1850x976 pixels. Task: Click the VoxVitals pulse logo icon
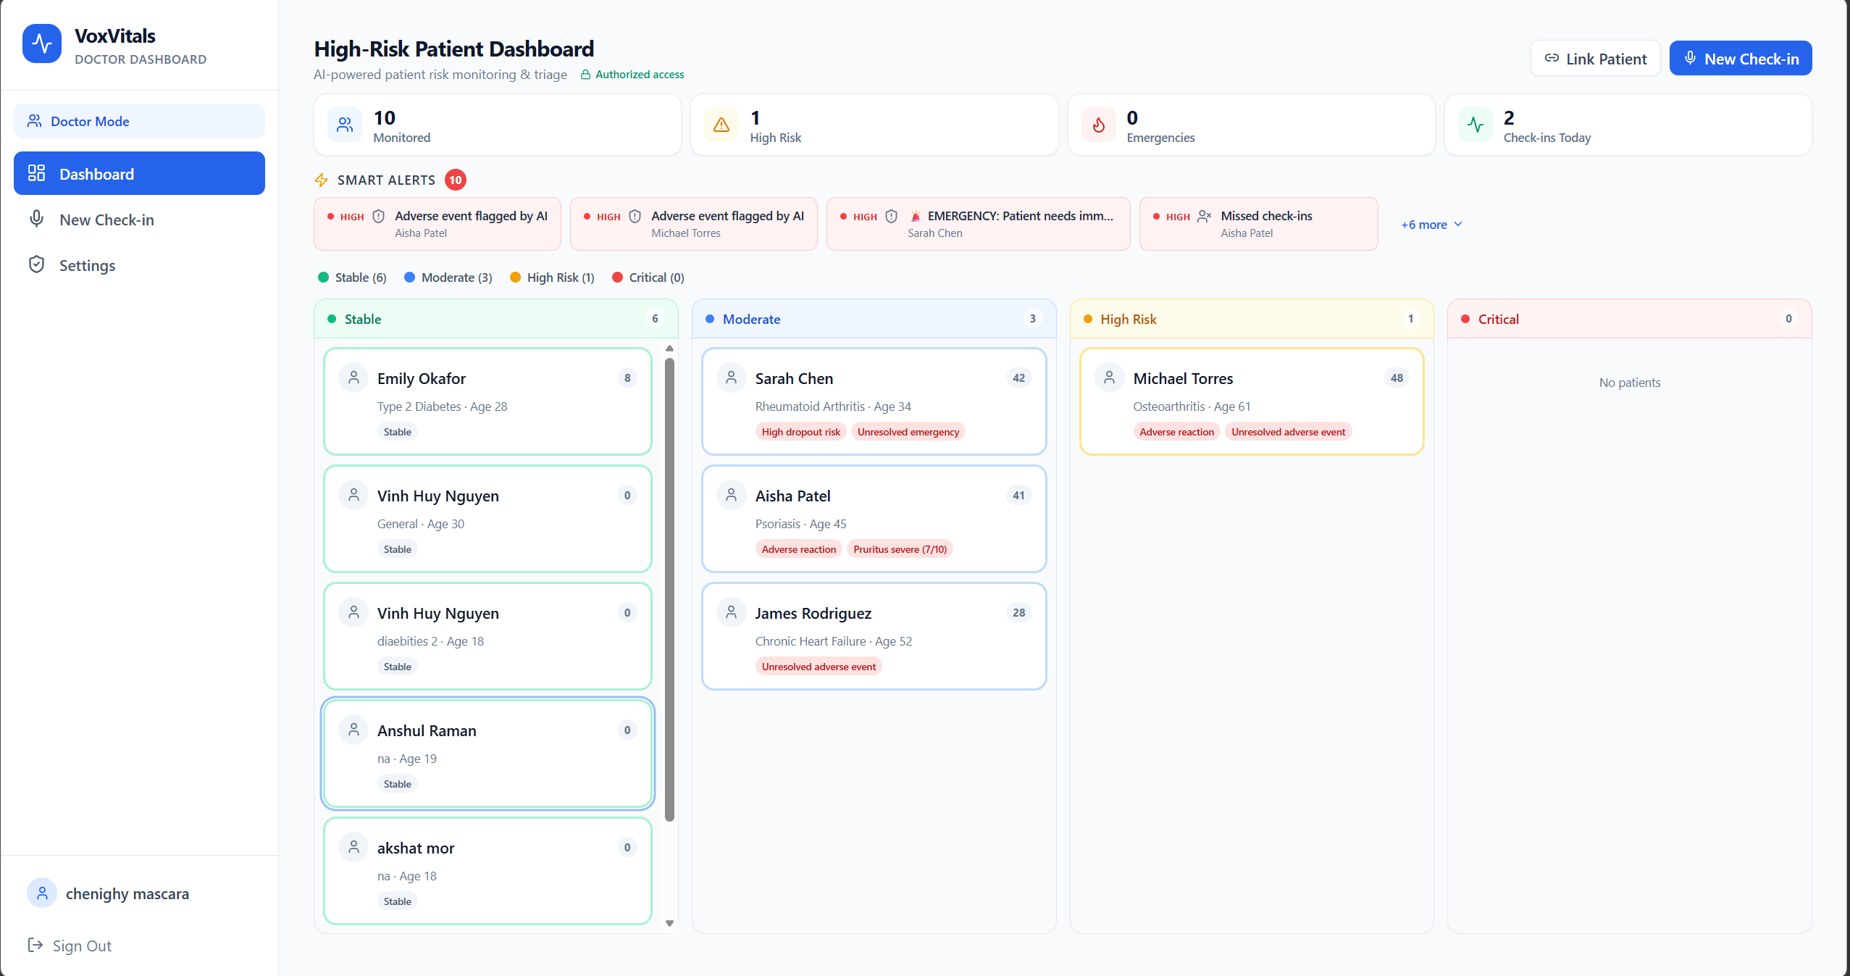pos(42,44)
